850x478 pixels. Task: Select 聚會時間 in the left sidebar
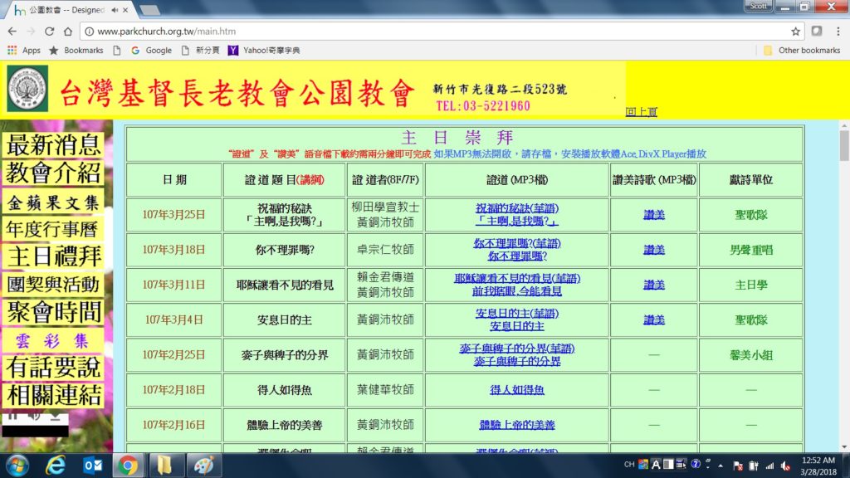tap(54, 312)
